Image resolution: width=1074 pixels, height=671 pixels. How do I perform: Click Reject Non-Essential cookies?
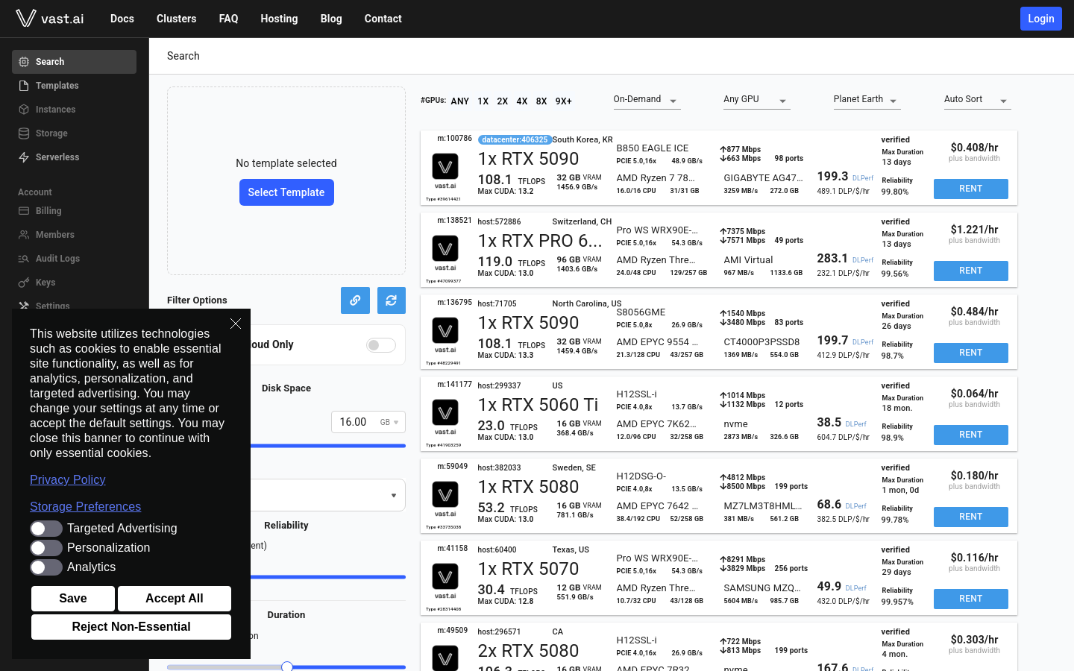tap(131, 627)
